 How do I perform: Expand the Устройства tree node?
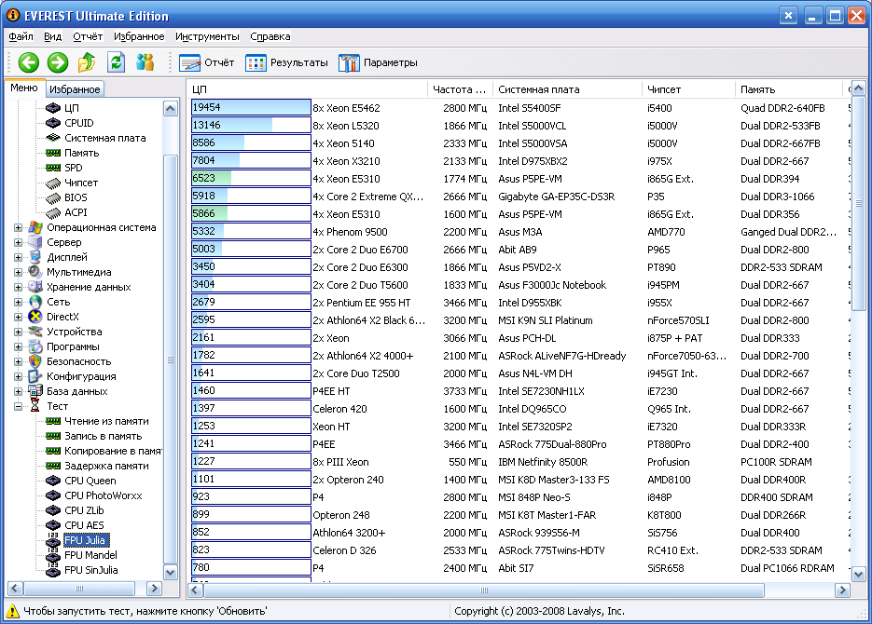point(19,332)
